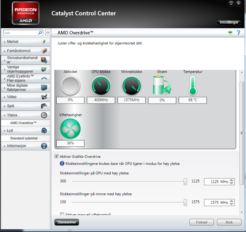The height and width of the screenshot is (232, 246).
Task: Click the memory clock slider handle
Action: point(185,203)
